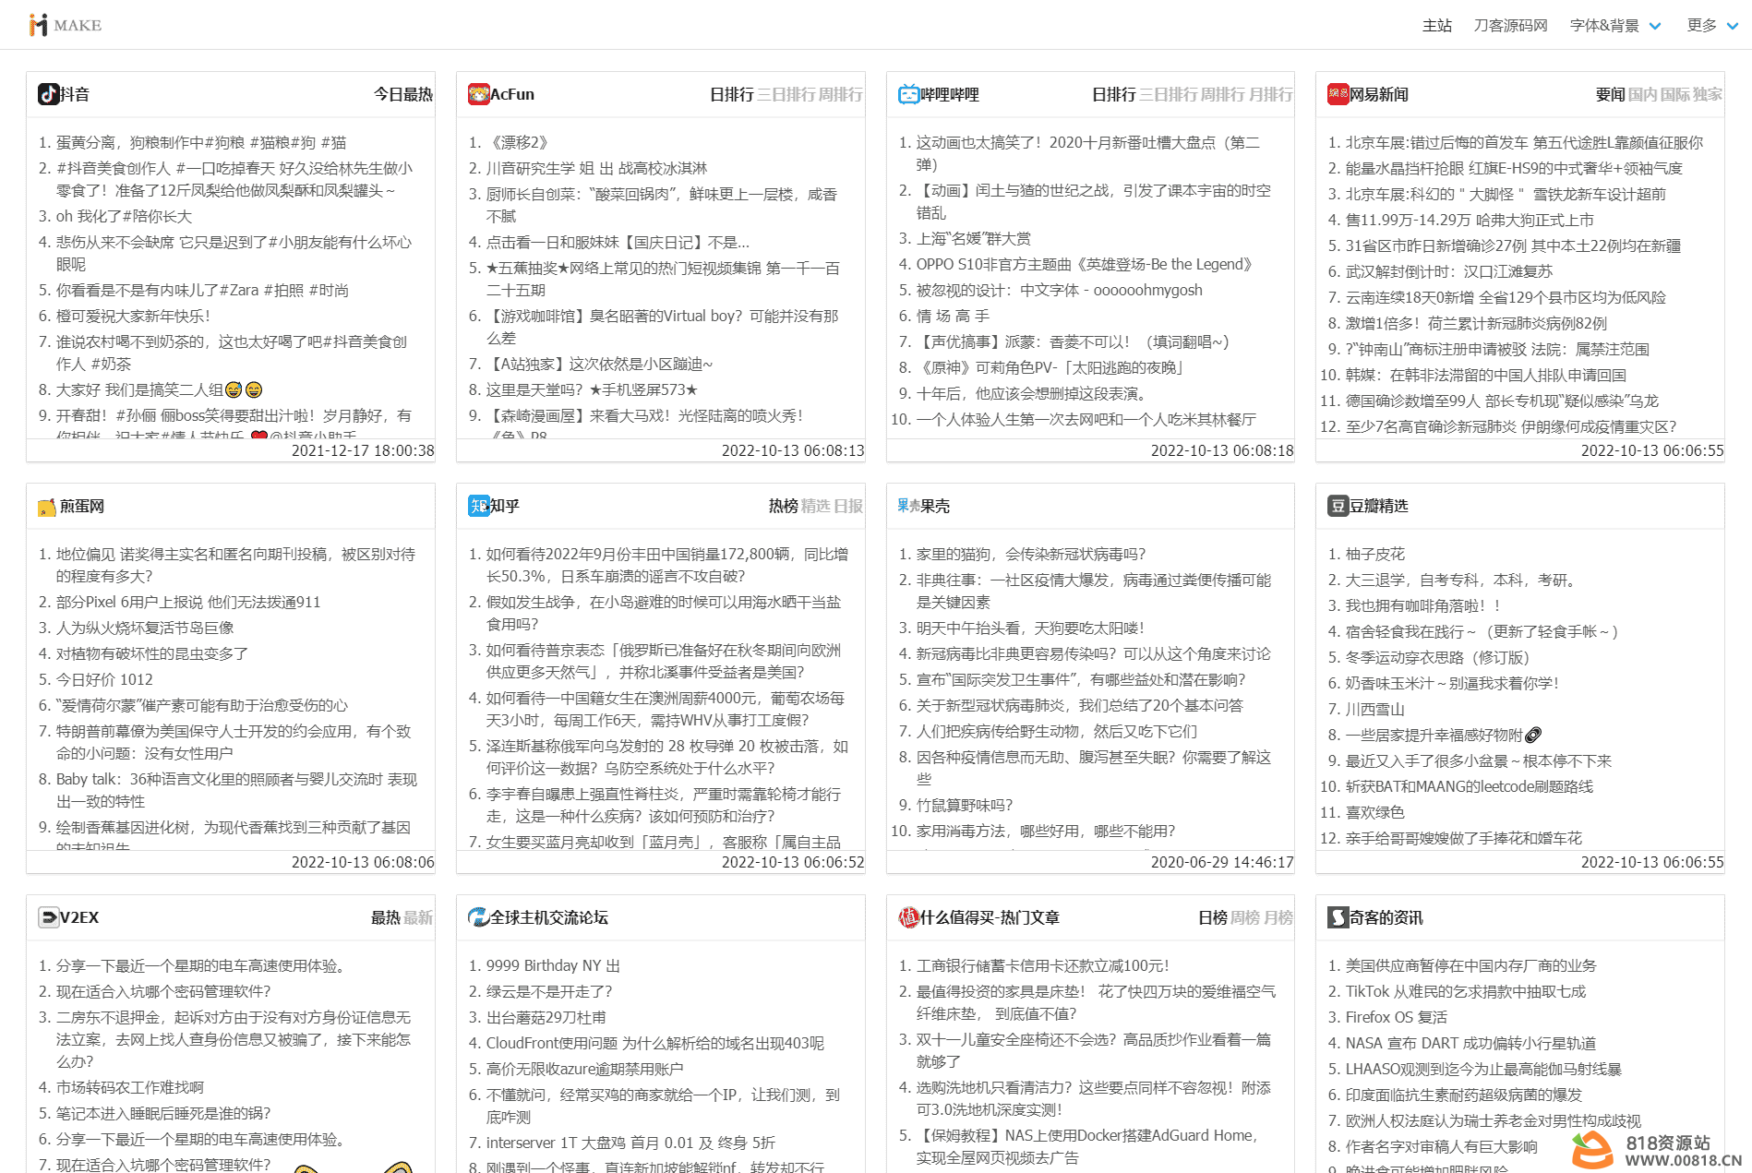Viewport: 1752px width, 1173px height.
Task: Open 9999 Birthday NY 出 forum post
Action: tap(553, 965)
